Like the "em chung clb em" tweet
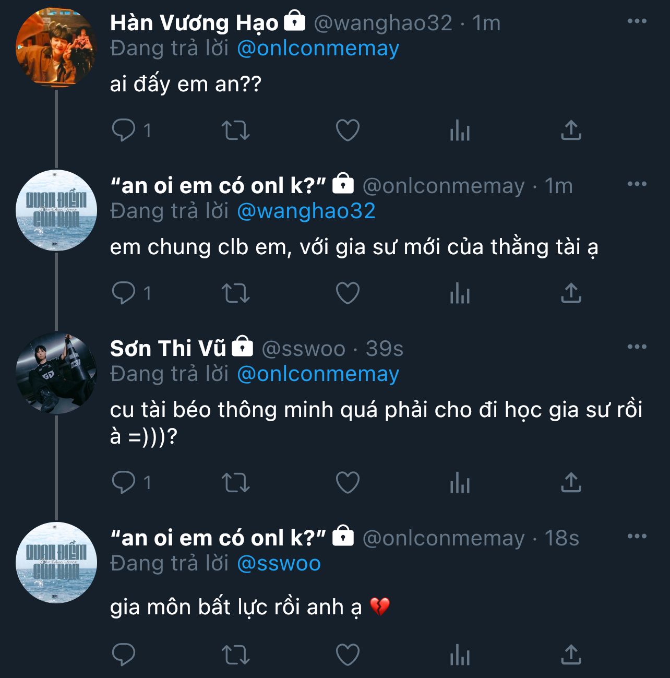Viewport: 670px width, 678px height. click(348, 293)
